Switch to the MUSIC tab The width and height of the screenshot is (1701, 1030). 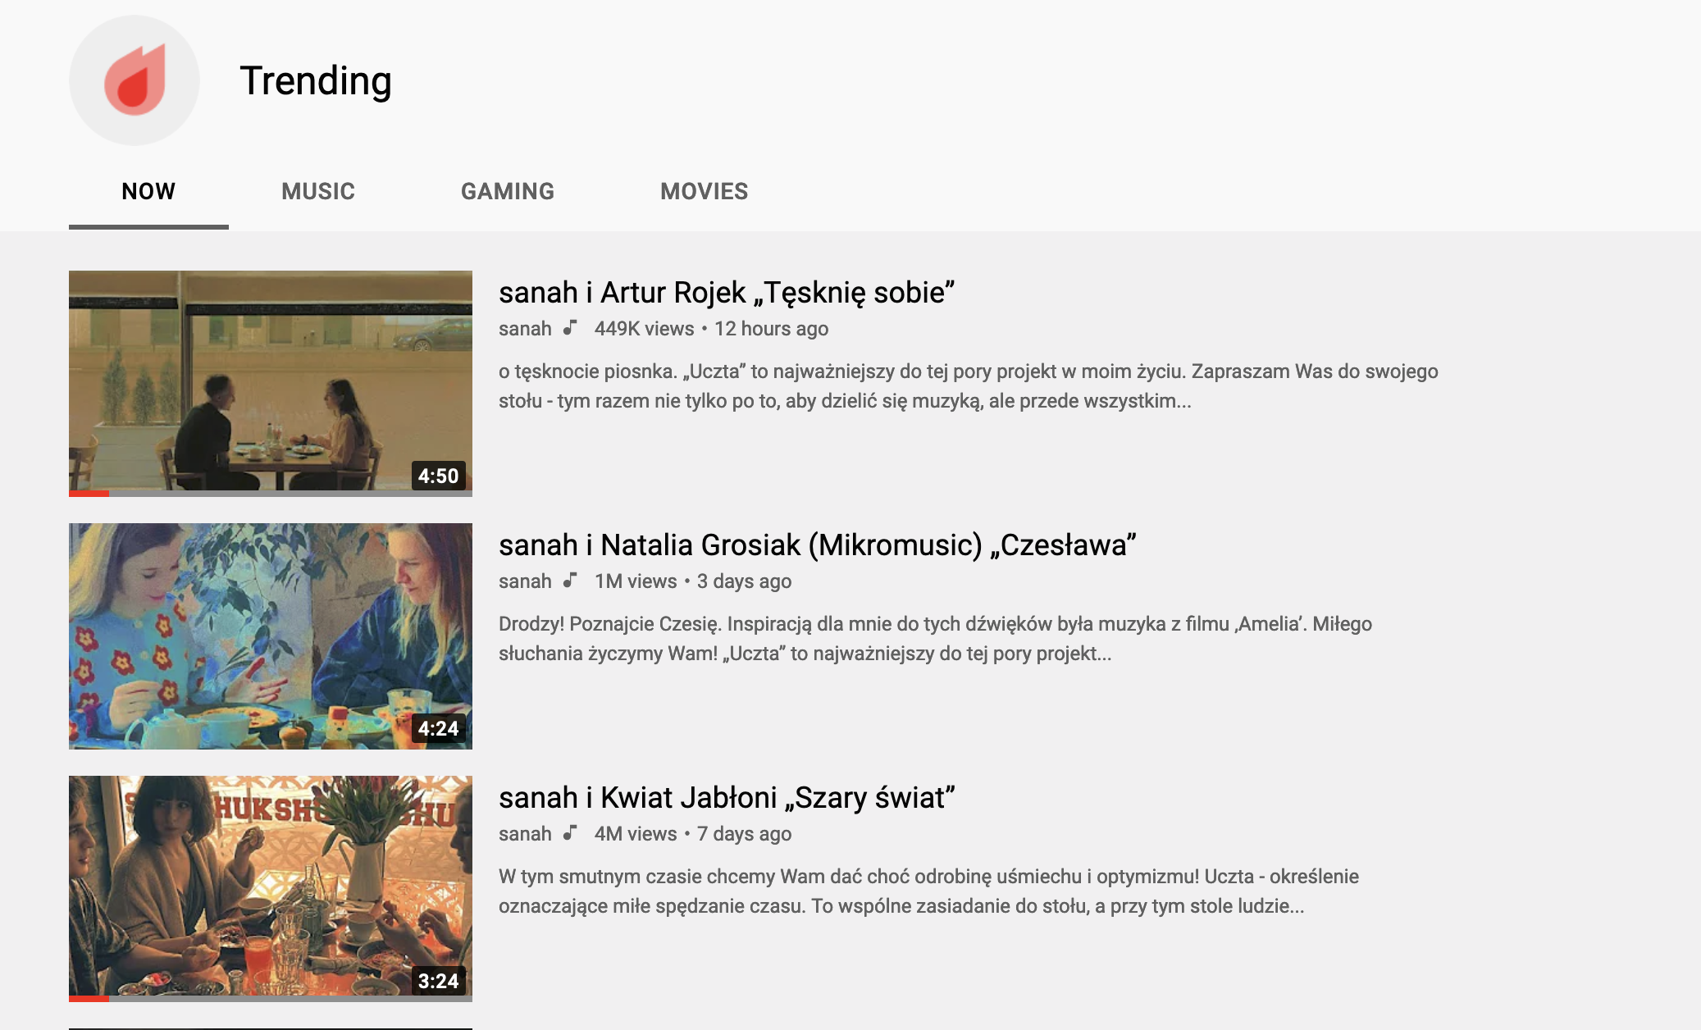pyautogui.click(x=318, y=191)
